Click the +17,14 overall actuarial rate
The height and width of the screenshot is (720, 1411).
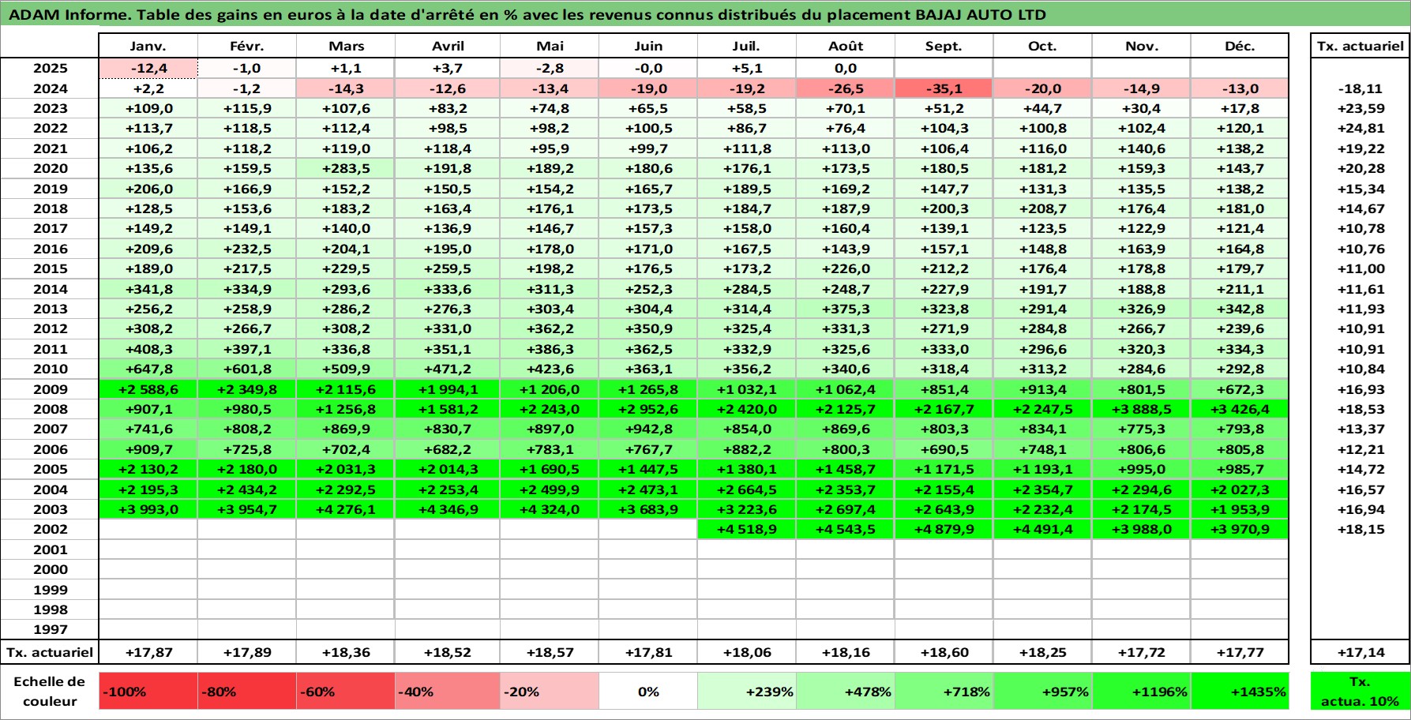point(1360,652)
